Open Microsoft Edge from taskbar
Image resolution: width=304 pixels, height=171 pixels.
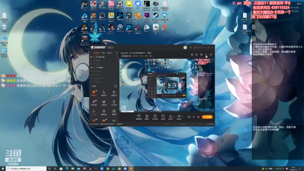[x=67, y=169]
